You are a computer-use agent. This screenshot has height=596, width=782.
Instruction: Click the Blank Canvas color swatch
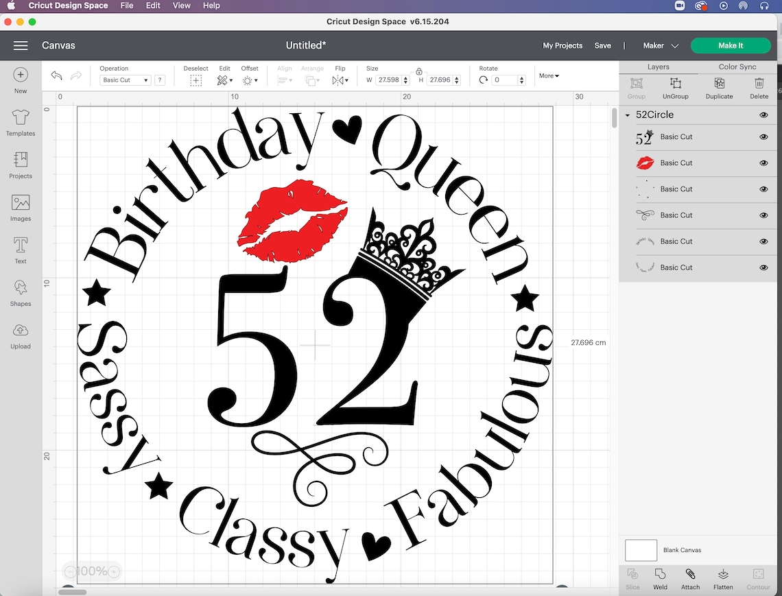point(641,550)
